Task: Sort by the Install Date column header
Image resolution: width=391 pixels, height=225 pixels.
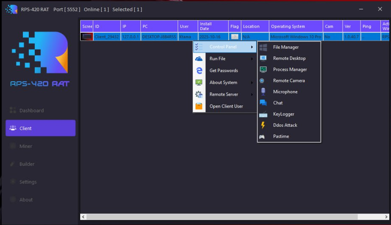Action: [213, 26]
